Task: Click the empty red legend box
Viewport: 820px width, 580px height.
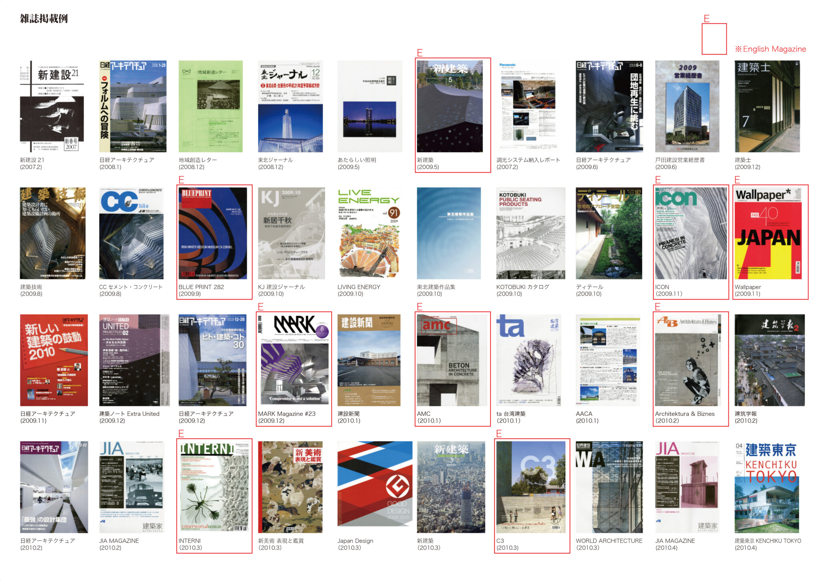Action: coord(714,39)
